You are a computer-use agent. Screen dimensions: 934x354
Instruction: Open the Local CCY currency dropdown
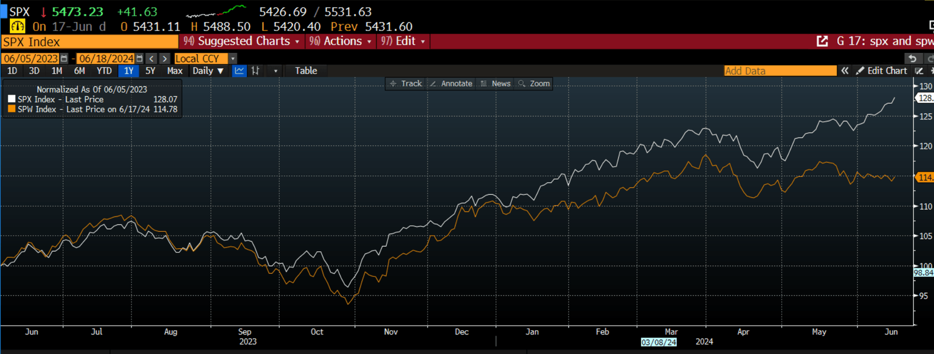tap(206, 58)
